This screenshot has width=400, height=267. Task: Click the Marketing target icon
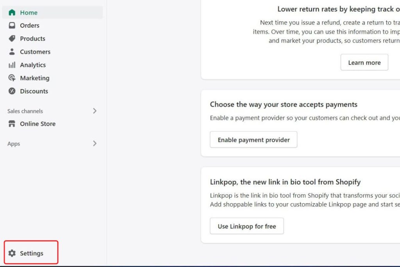point(12,78)
